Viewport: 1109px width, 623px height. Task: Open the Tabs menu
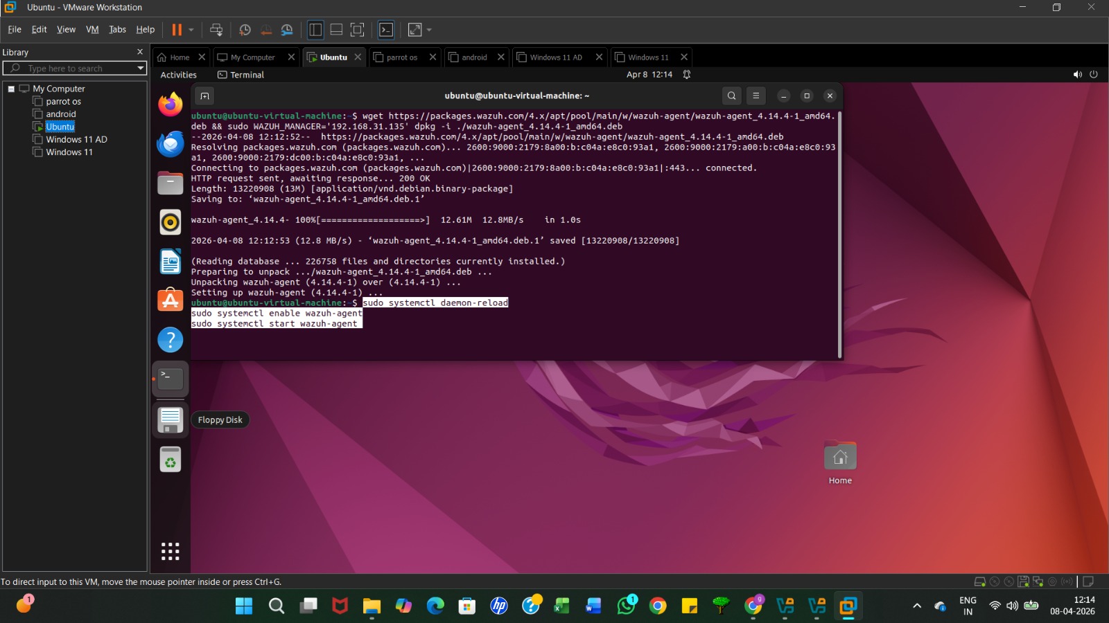(x=118, y=30)
